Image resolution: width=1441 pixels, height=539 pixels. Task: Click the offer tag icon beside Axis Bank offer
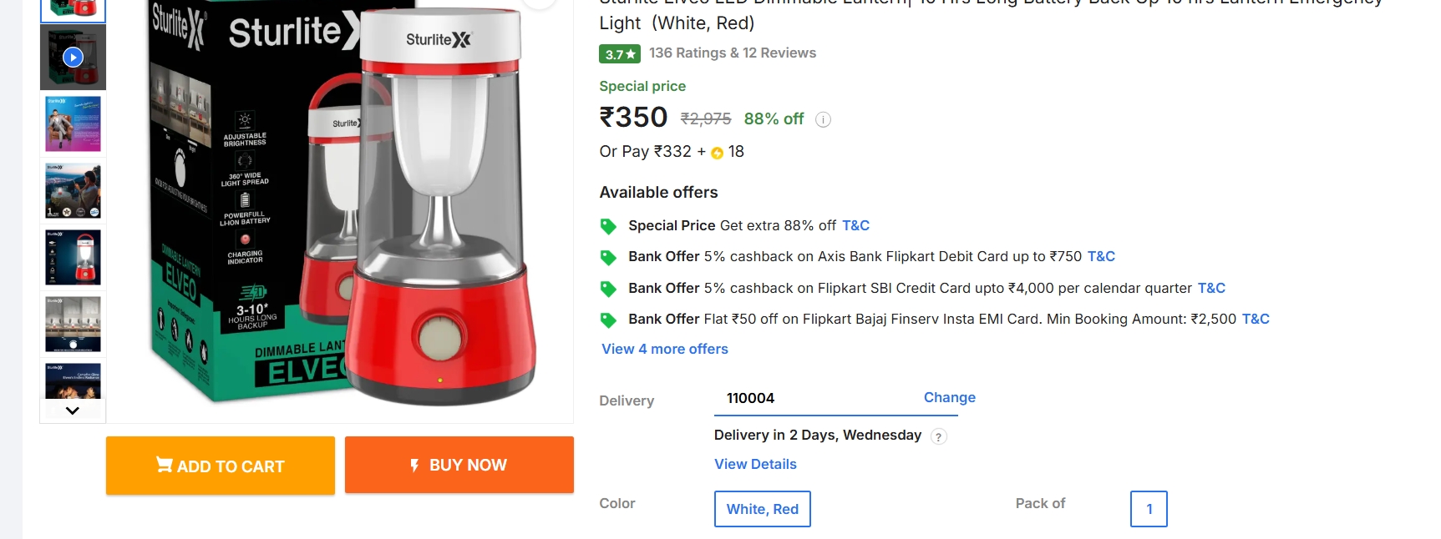609,257
